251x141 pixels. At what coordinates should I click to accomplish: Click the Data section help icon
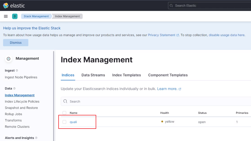coord(15,88)
